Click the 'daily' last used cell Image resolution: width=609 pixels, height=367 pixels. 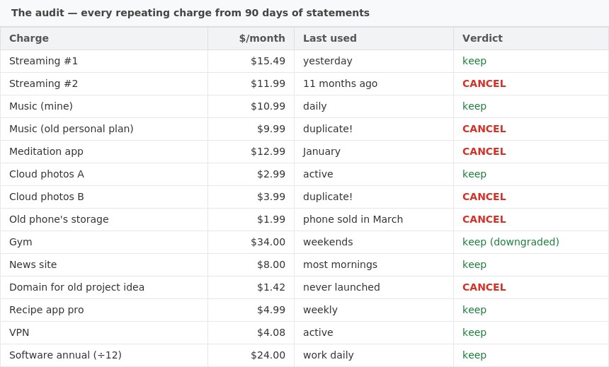pyautogui.click(x=374, y=106)
